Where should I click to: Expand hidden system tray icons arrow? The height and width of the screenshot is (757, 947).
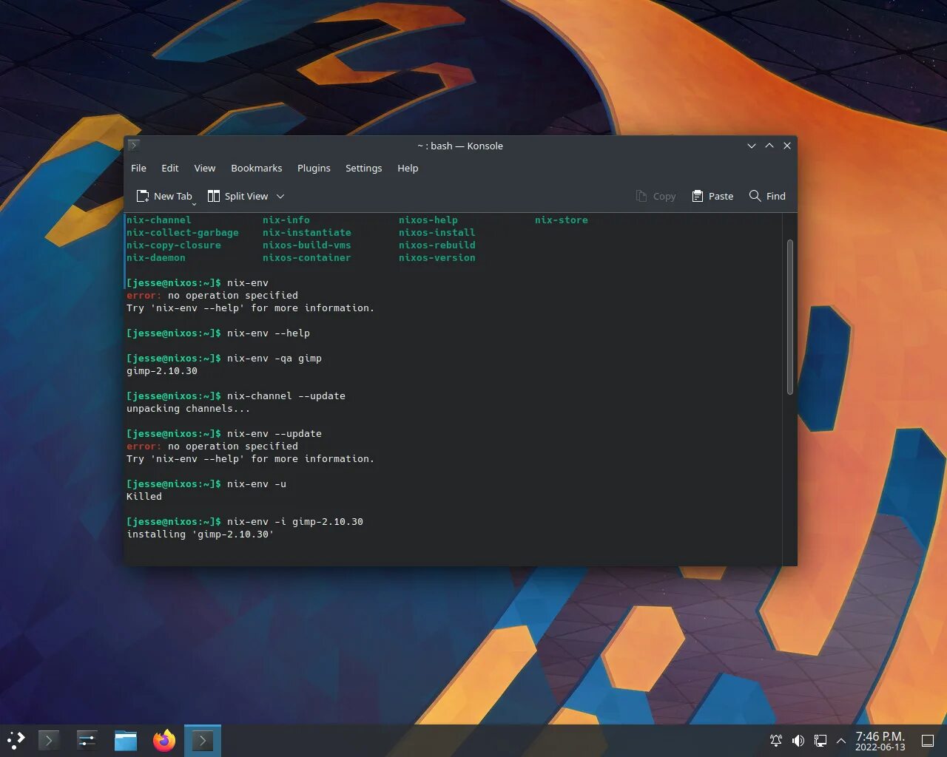tap(841, 741)
